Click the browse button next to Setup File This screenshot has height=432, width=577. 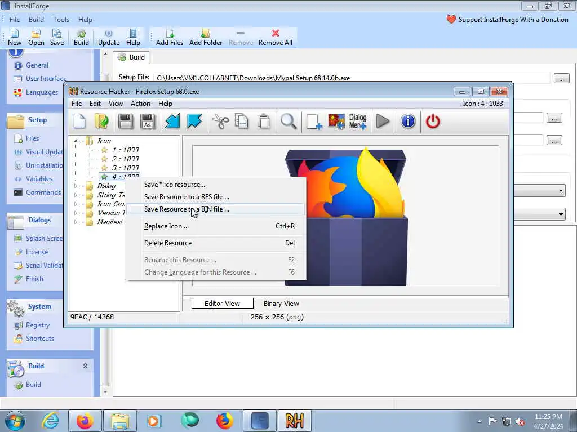tap(561, 78)
